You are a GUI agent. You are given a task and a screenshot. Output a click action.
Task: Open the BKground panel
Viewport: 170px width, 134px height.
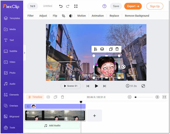(x=12, y=116)
